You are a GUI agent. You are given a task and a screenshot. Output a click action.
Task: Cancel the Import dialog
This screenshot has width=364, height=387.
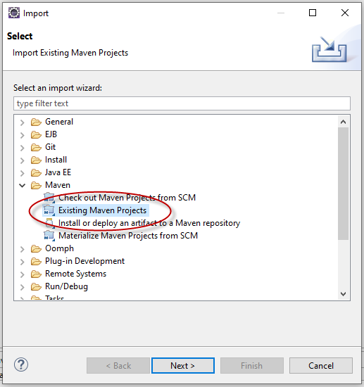pos(321,365)
